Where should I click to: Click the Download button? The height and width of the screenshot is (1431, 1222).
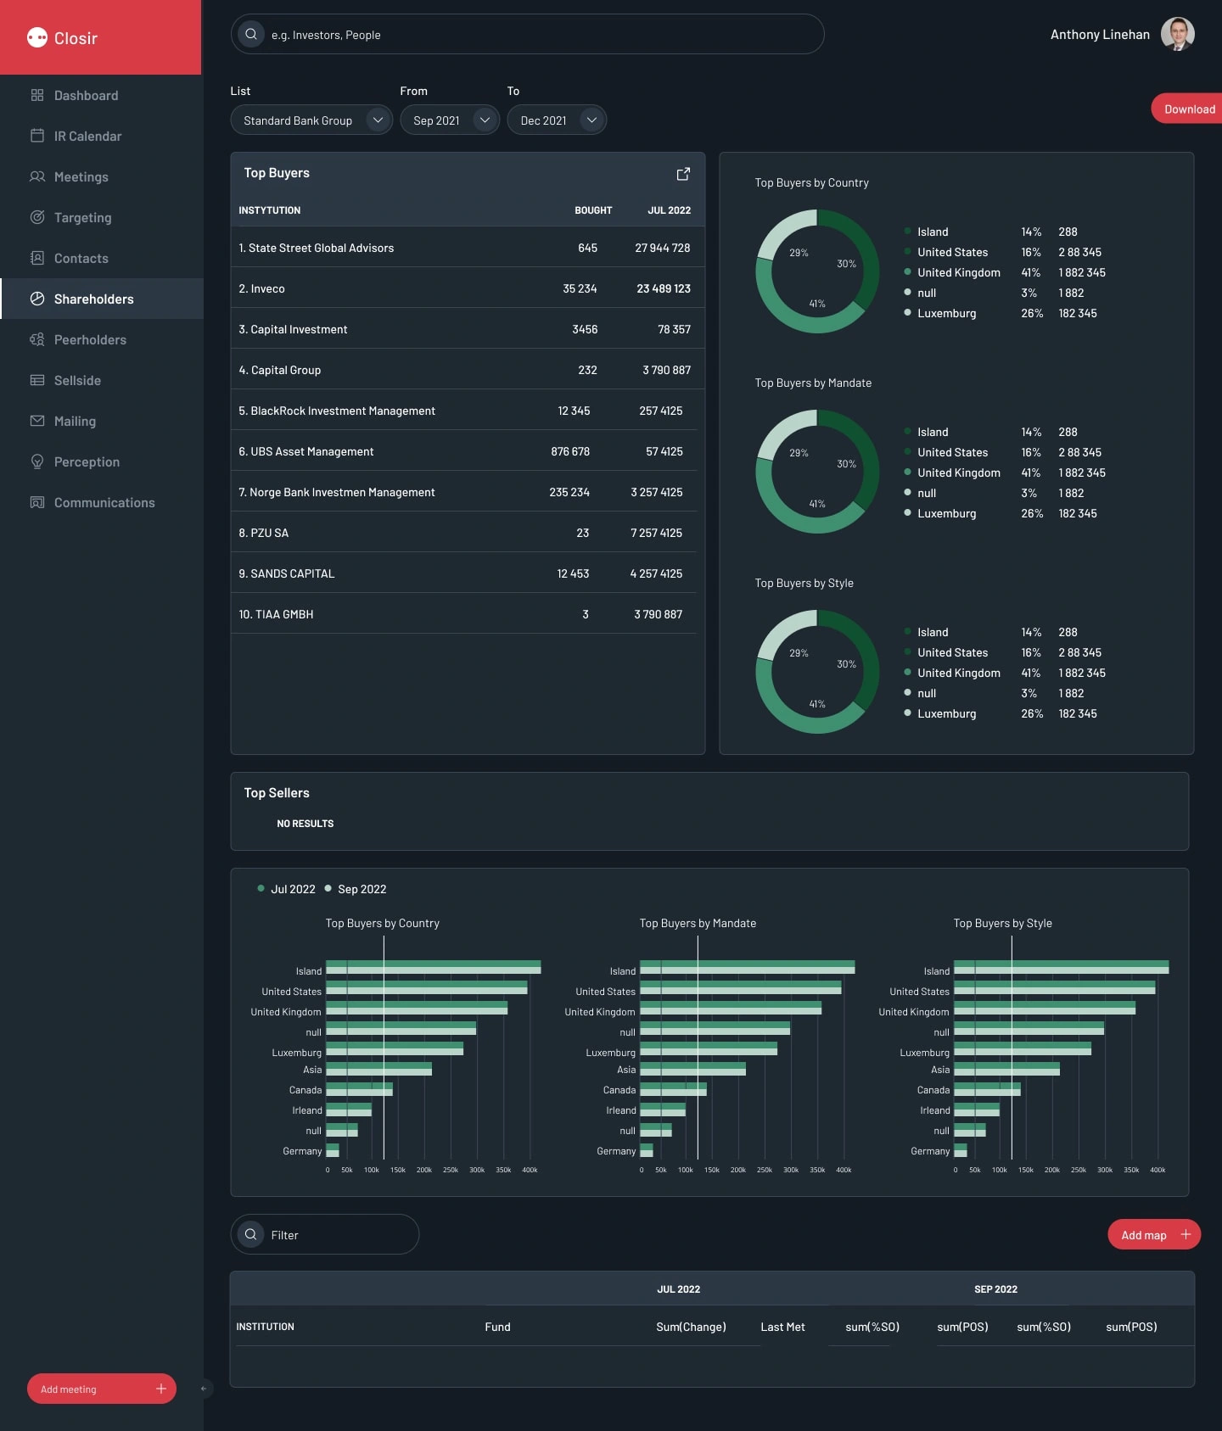pos(1187,109)
